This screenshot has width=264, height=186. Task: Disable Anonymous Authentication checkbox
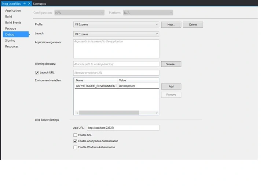(75, 141)
